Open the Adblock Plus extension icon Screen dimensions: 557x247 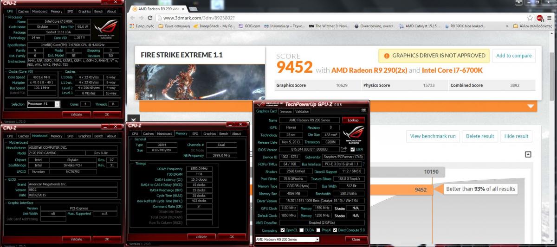coord(540,18)
